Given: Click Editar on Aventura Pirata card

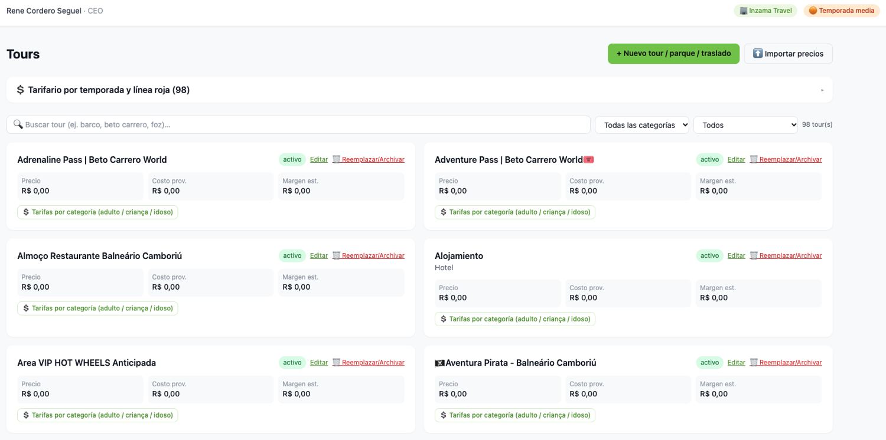Looking at the screenshot, I should click(x=737, y=362).
